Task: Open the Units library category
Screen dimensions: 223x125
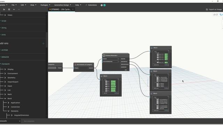Action: (3, 35)
